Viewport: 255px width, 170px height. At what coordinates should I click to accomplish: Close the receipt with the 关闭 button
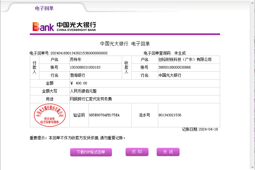[x=168, y=152]
